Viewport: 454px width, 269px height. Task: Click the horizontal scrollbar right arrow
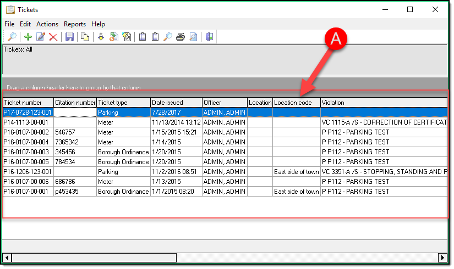(x=442, y=257)
